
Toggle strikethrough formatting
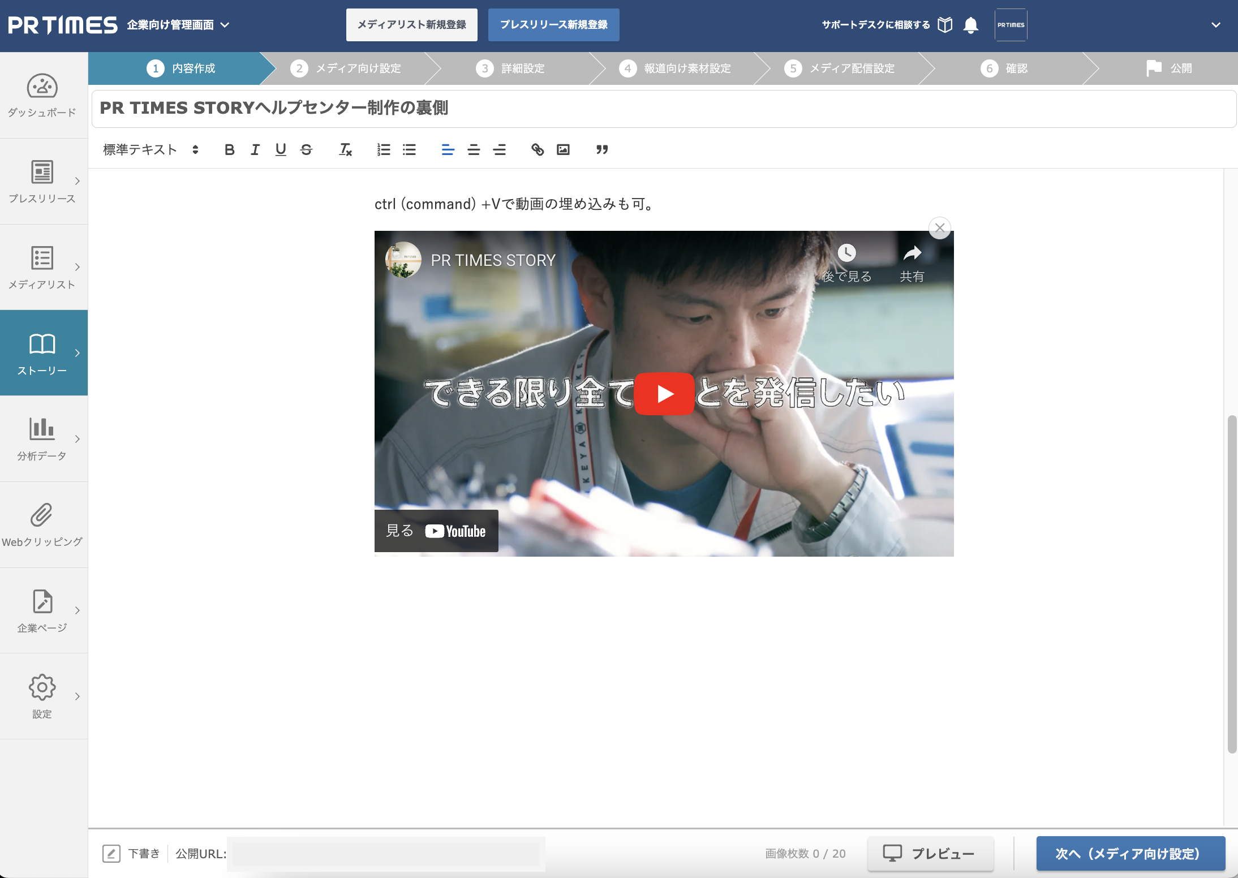tap(307, 150)
